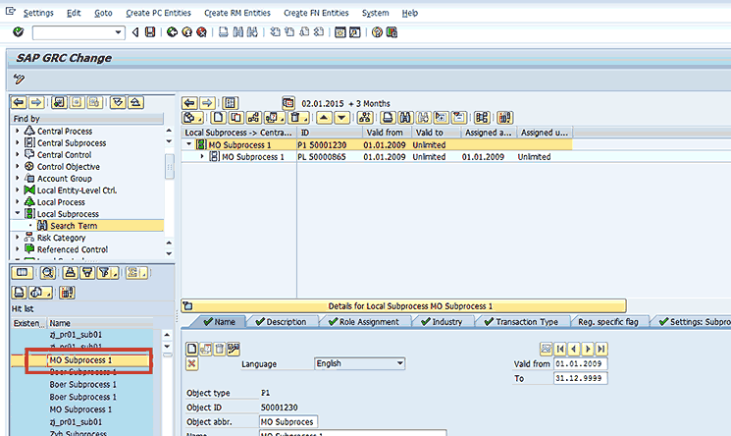Click the green Enter checkmark icon
The height and width of the screenshot is (436, 731).
[19, 32]
